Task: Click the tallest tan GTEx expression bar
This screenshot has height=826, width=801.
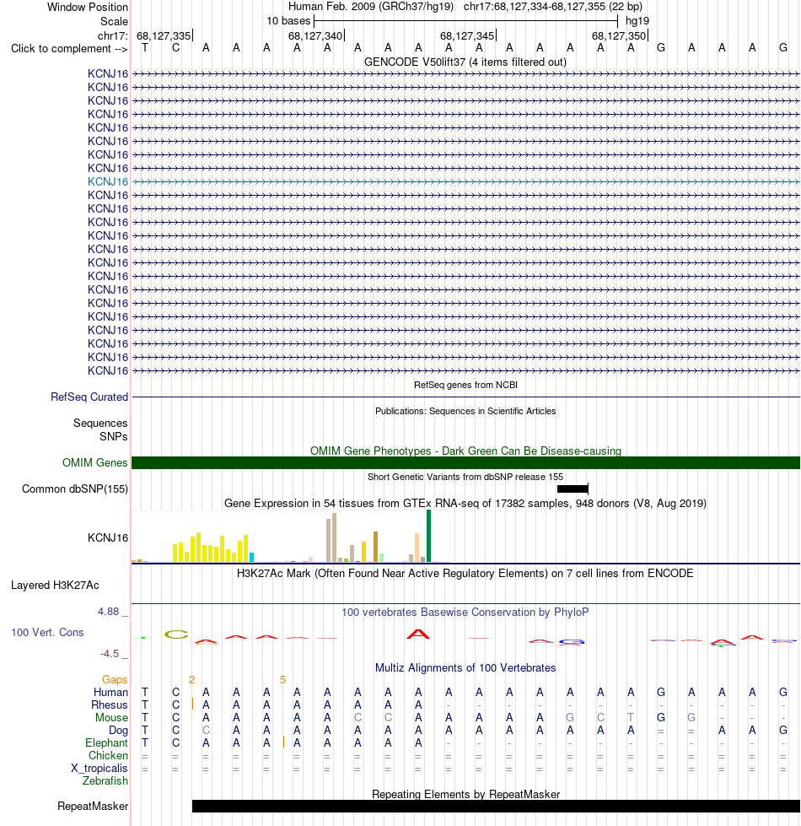Action: [x=334, y=537]
